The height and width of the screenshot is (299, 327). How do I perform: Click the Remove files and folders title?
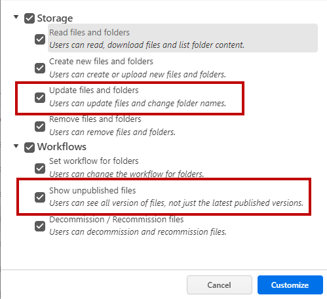point(95,119)
